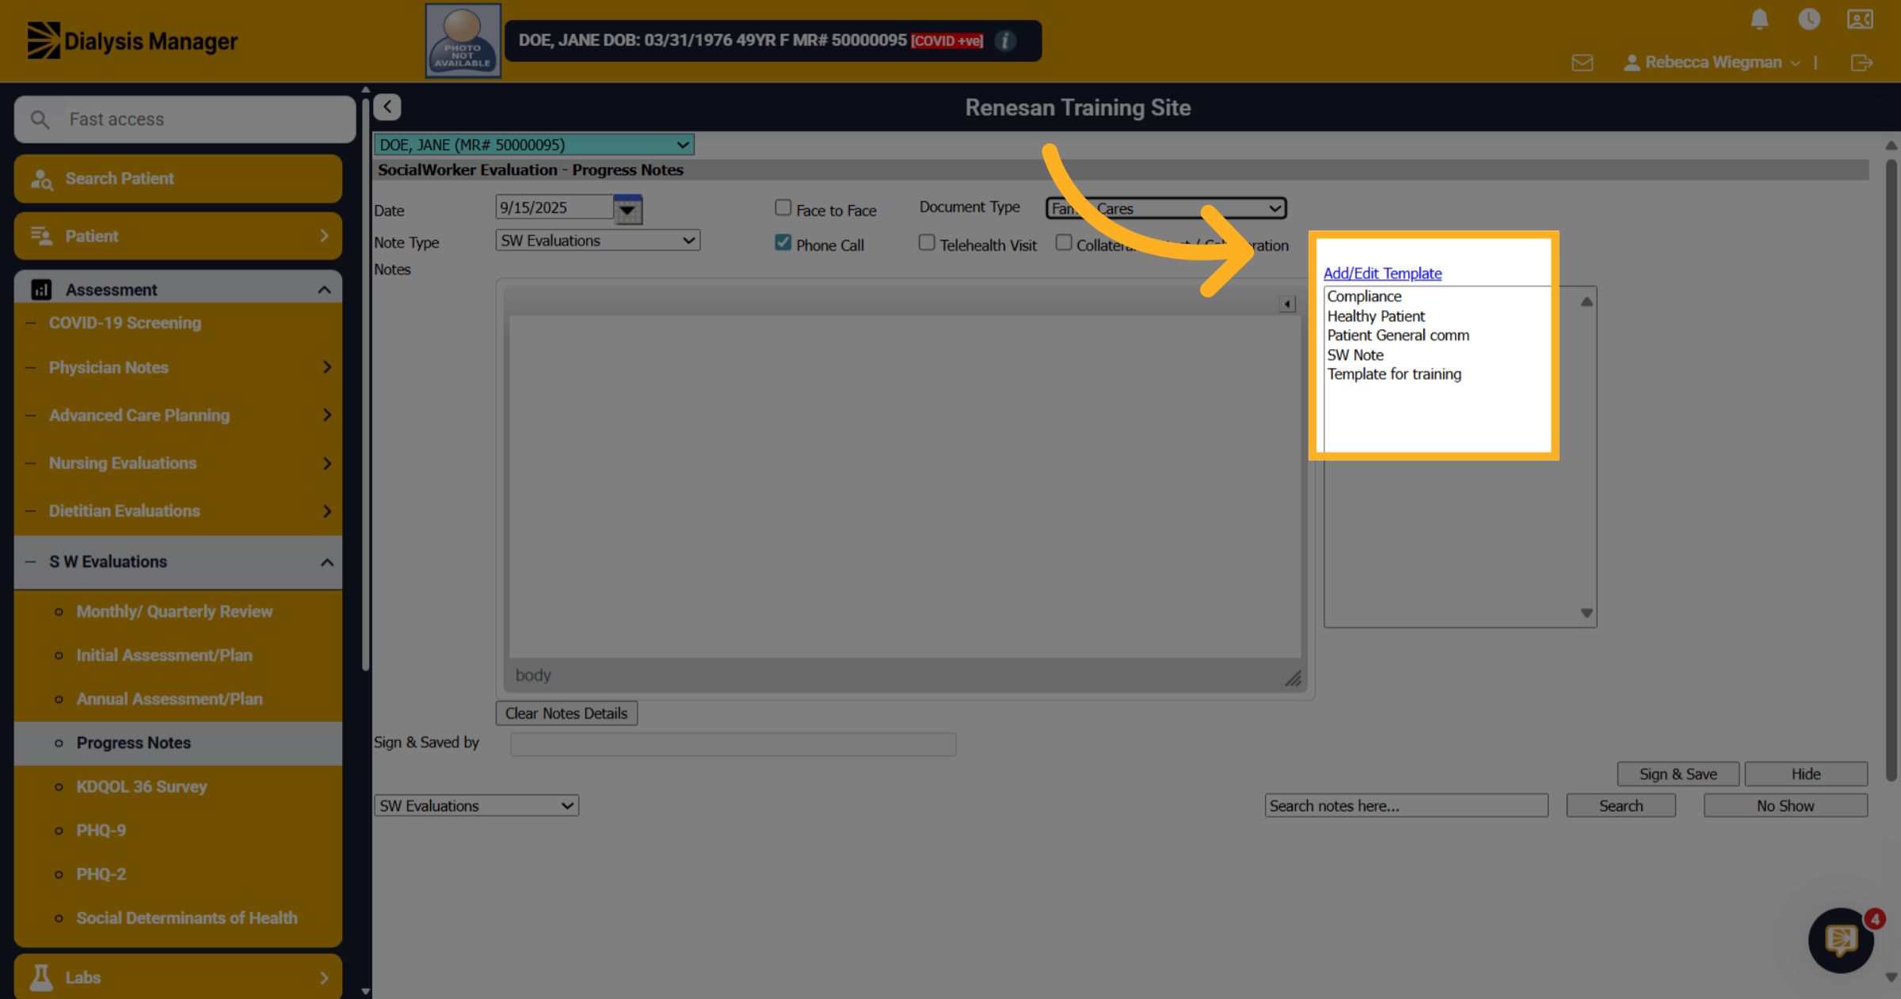Collapse S W Evaluations submenu
The image size is (1901, 999).
click(x=178, y=561)
